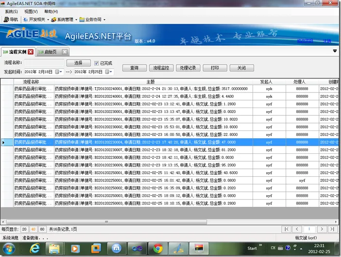Click the page number 1 field
This screenshot has width=341, height=257.
pos(309,229)
